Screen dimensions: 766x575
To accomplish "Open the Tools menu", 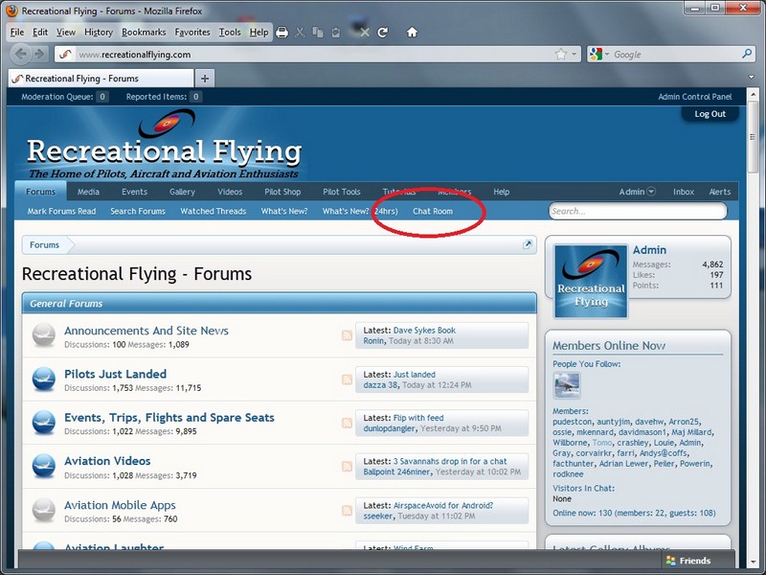I will click(x=230, y=33).
